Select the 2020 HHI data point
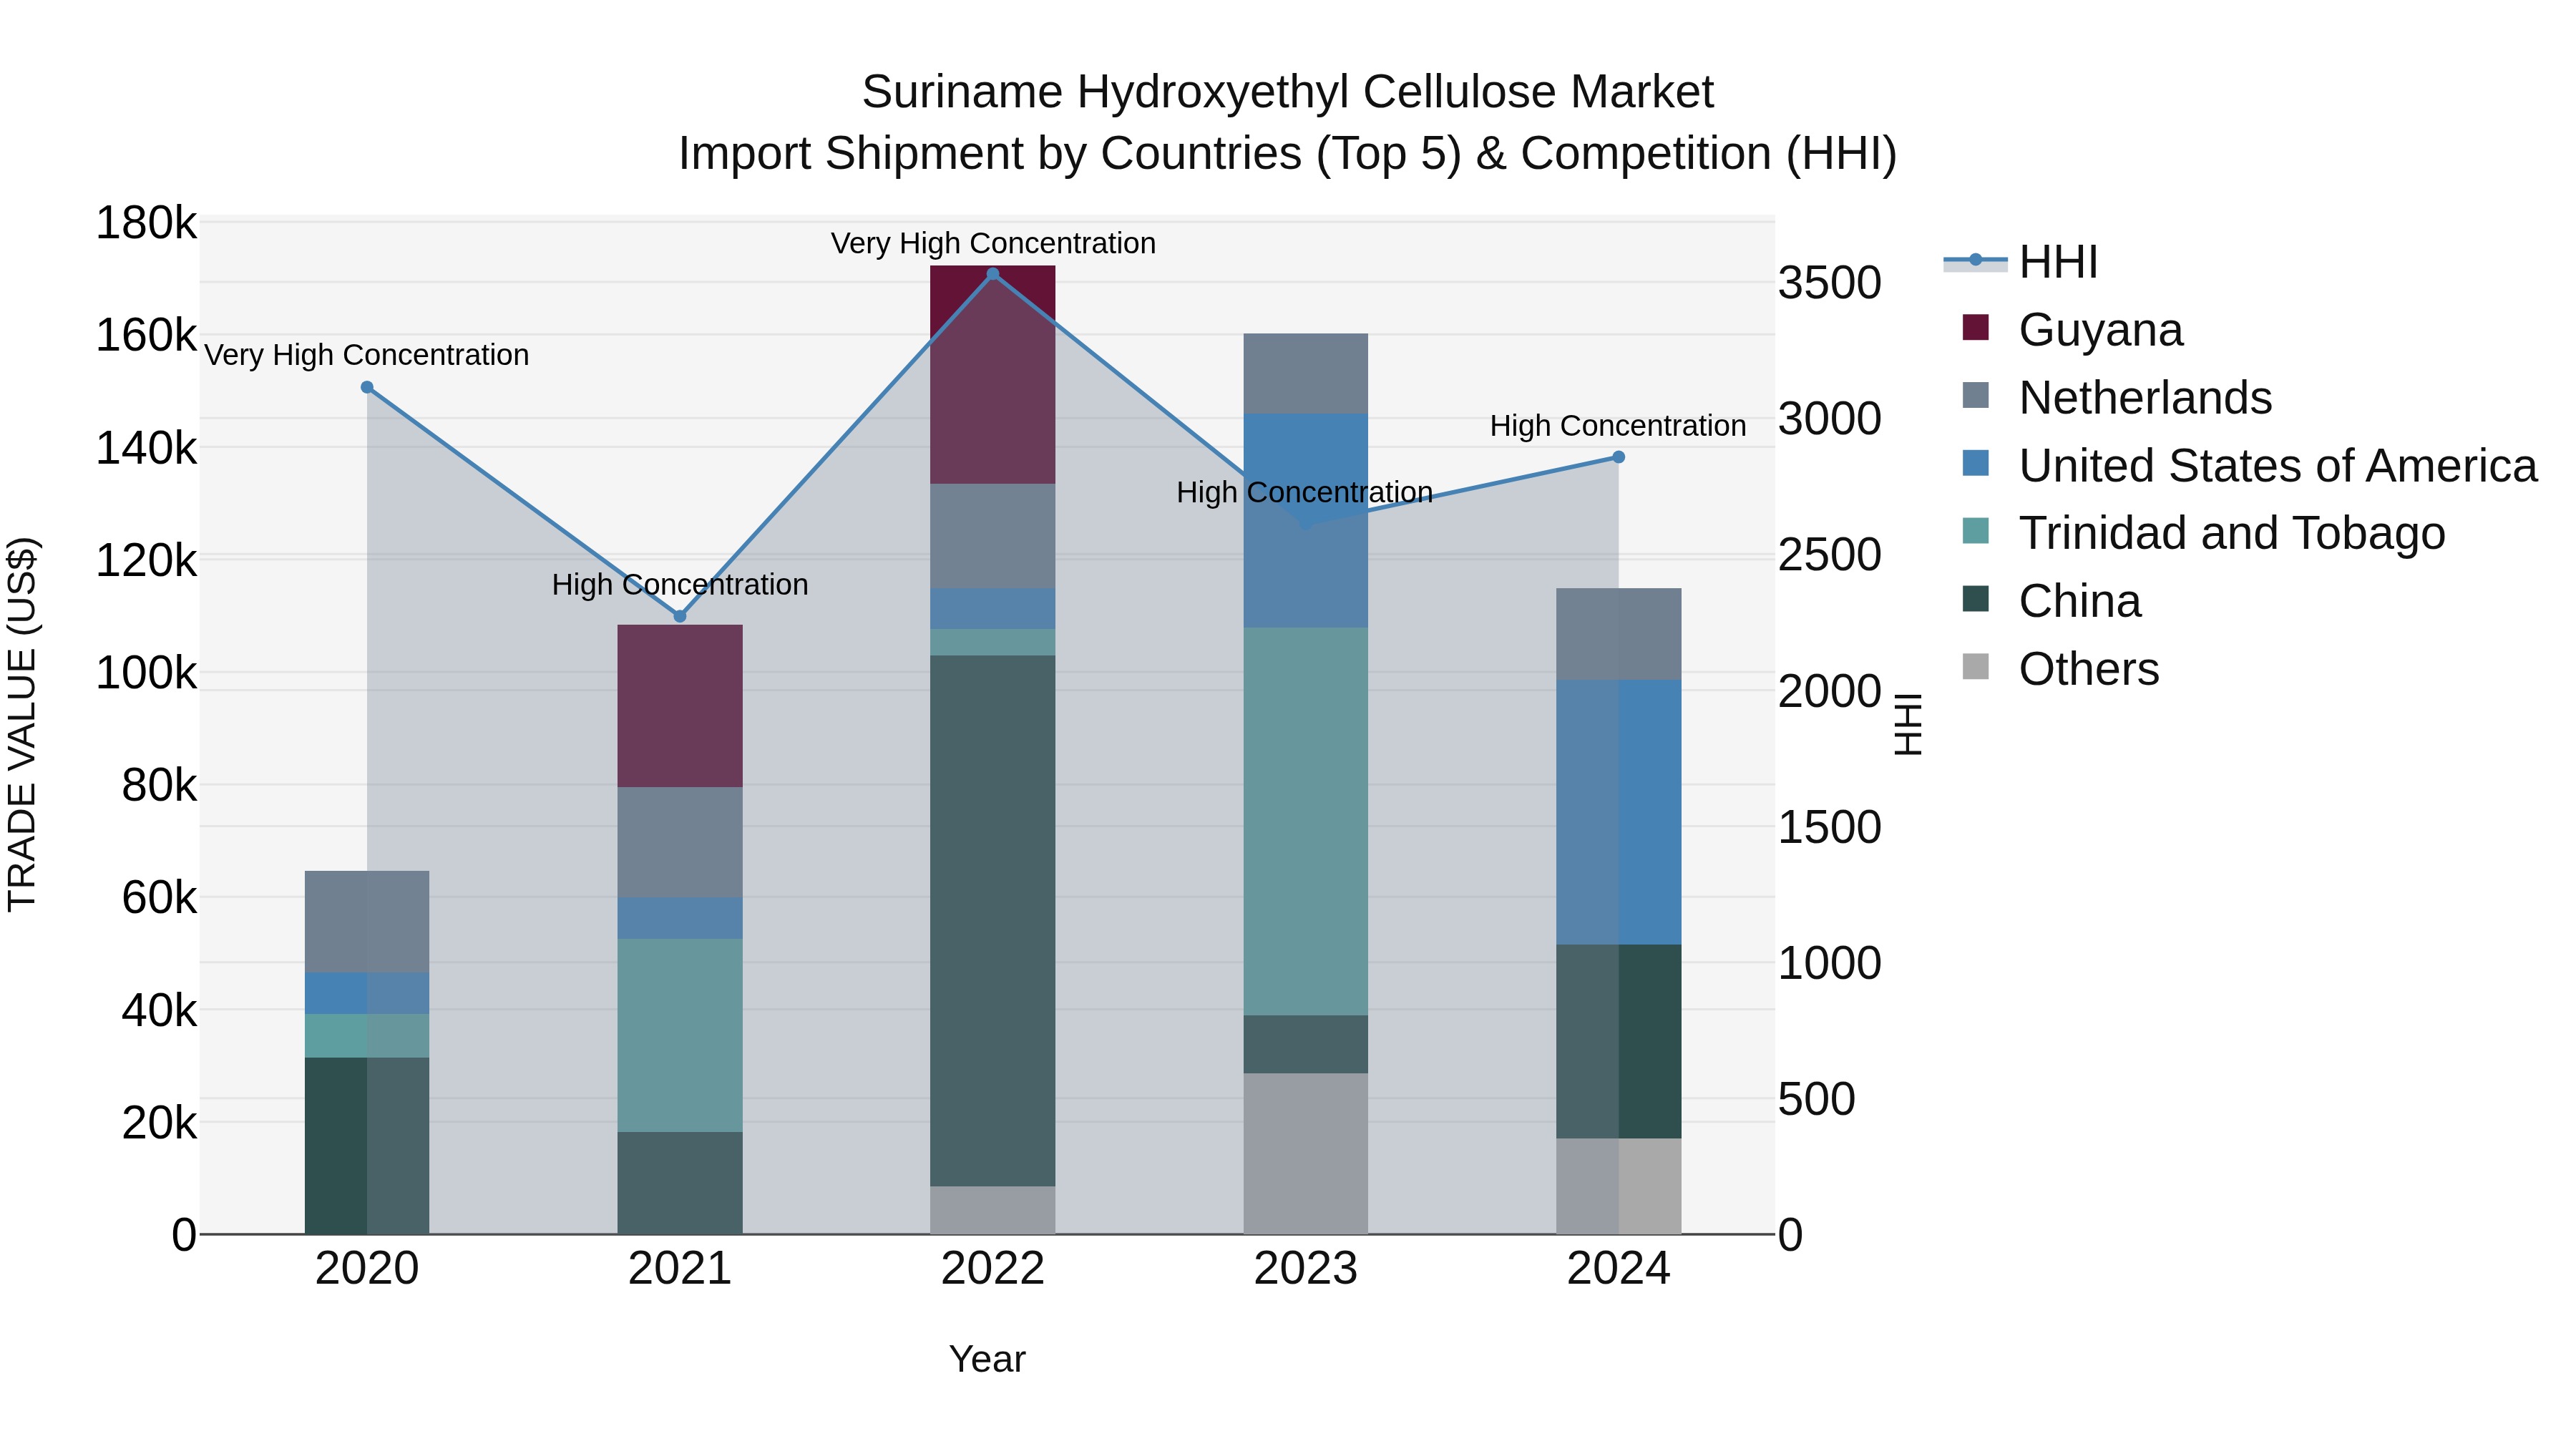The image size is (2576, 1449). (x=367, y=388)
